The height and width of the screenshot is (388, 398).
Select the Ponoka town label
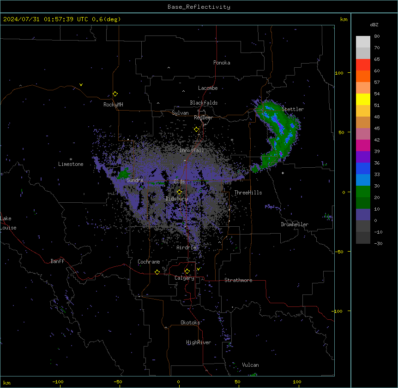(222, 63)
